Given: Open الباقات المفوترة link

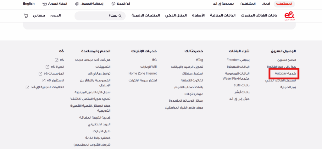Looking at the screenshot, I should 238,67.
